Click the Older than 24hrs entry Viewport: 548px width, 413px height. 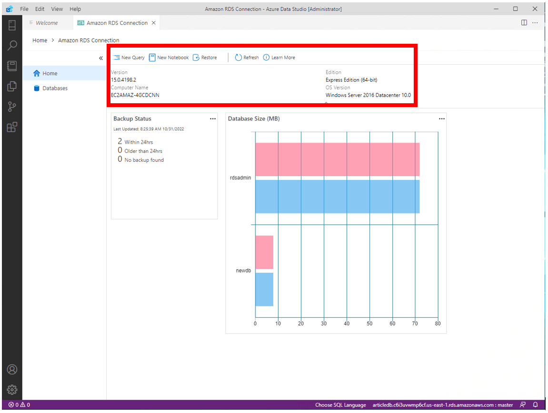(140, 151)
